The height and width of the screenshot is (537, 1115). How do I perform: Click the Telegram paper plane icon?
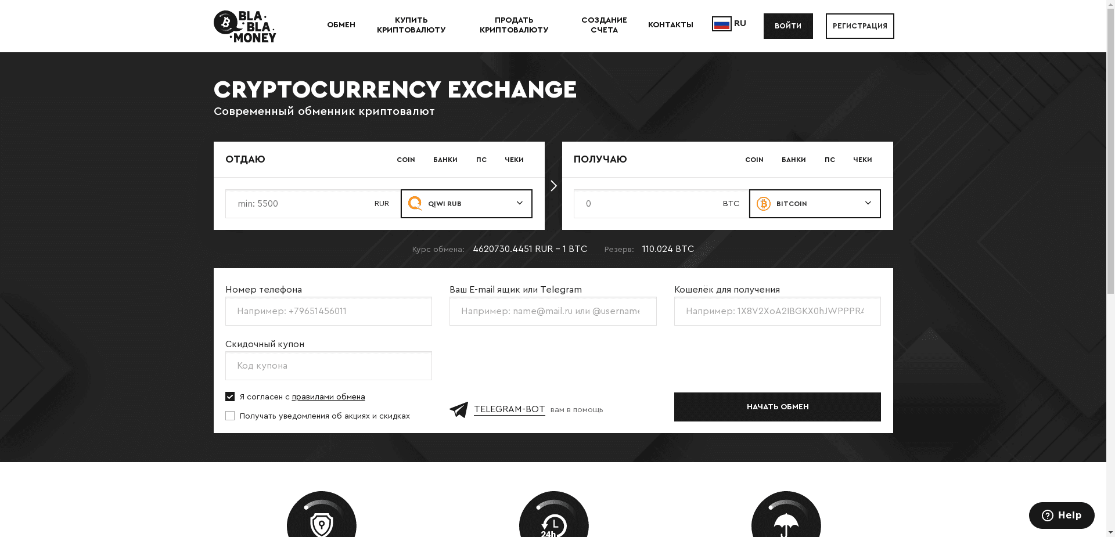tap(459, 409)
